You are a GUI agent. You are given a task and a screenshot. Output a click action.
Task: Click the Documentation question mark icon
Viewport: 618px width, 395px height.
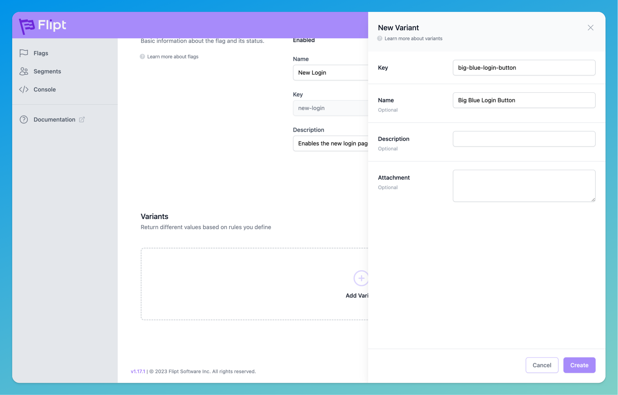[24, 119]
